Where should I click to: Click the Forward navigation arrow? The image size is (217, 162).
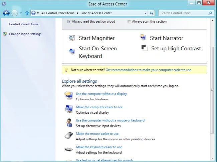point(15,13)
